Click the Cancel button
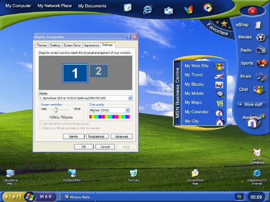Image resolution: width=270 pixels, height=202 pixels. tap(105, 147)
